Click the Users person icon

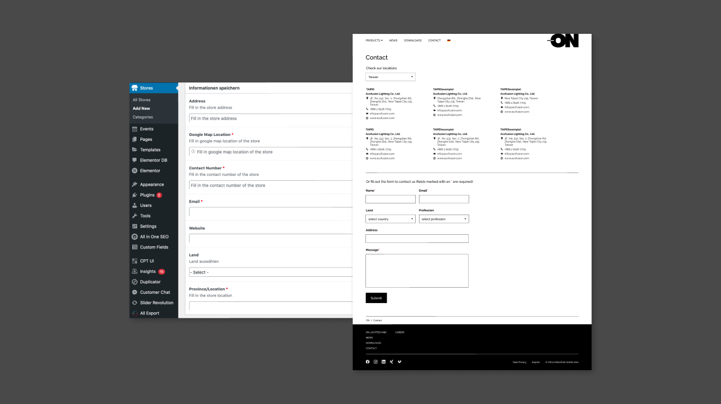134,205
